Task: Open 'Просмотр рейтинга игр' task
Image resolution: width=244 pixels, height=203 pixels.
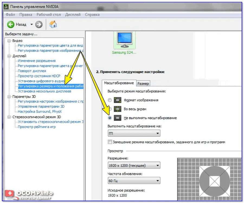Action: [37, 127]
